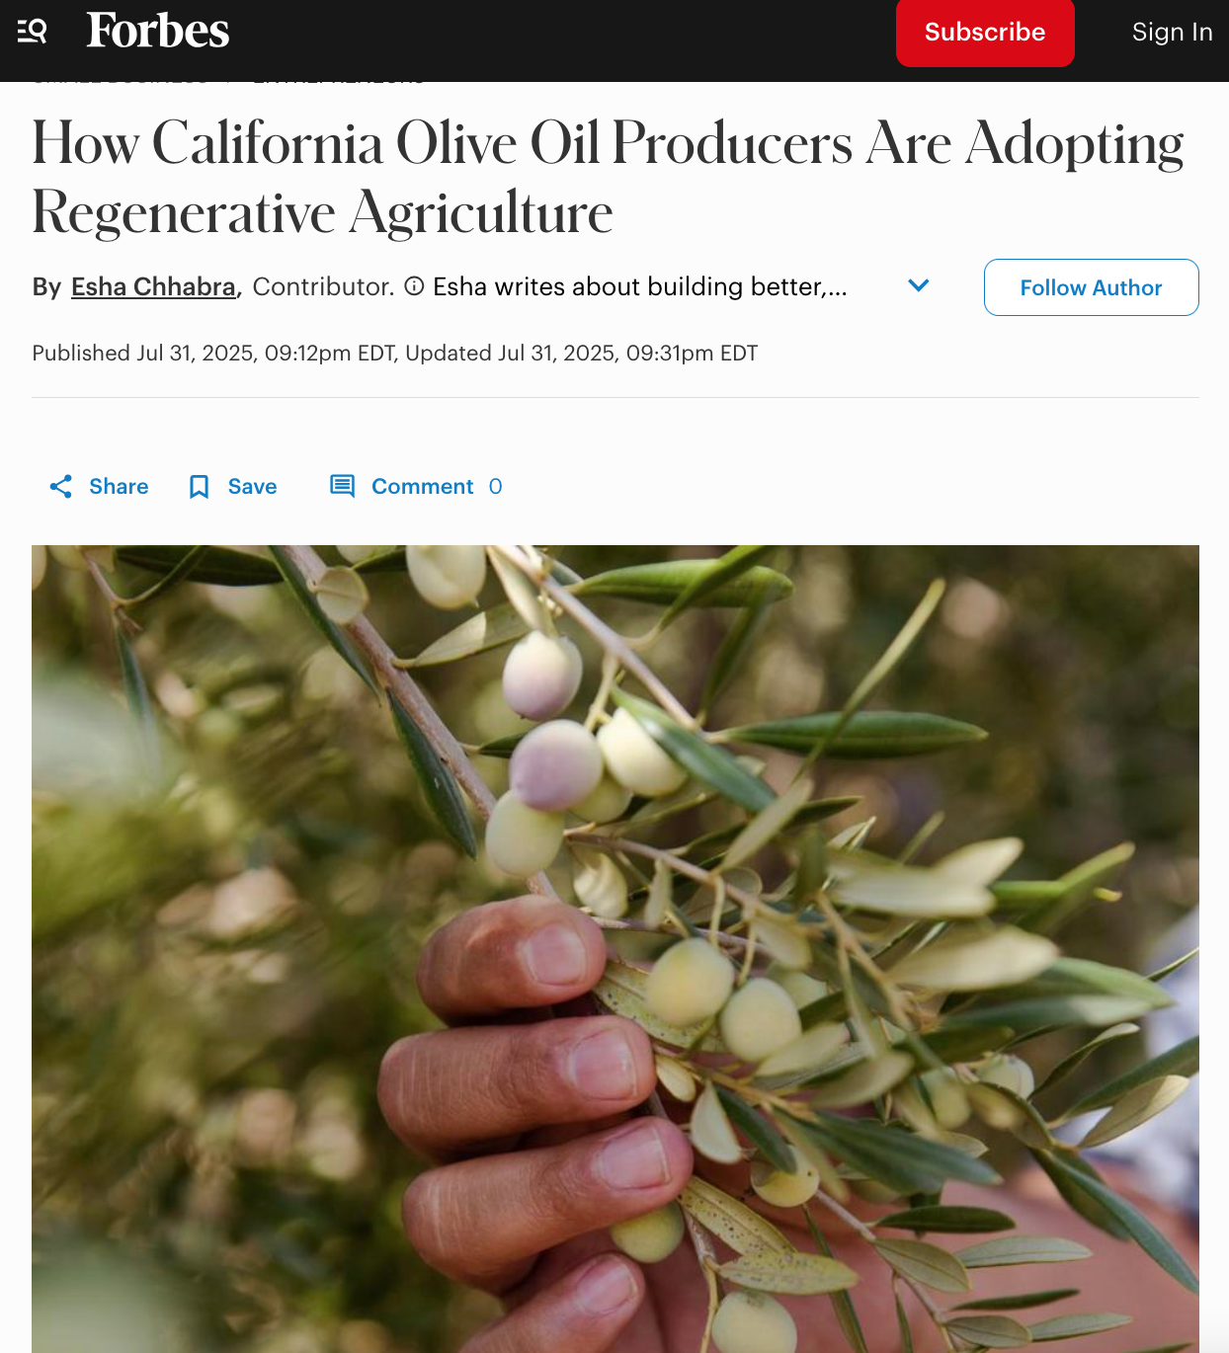This screenshot has height=1353, width=1229.
Task: Open comments via Comment label
Action: (x=422, y=487)
